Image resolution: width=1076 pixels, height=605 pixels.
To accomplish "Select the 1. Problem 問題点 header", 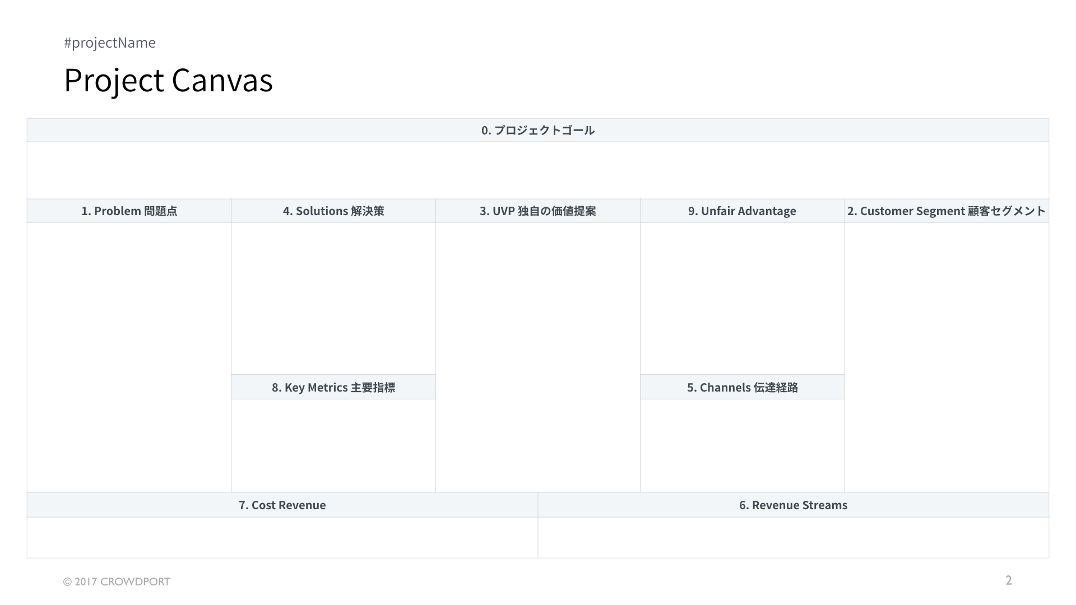I will [x=129, y=211].
